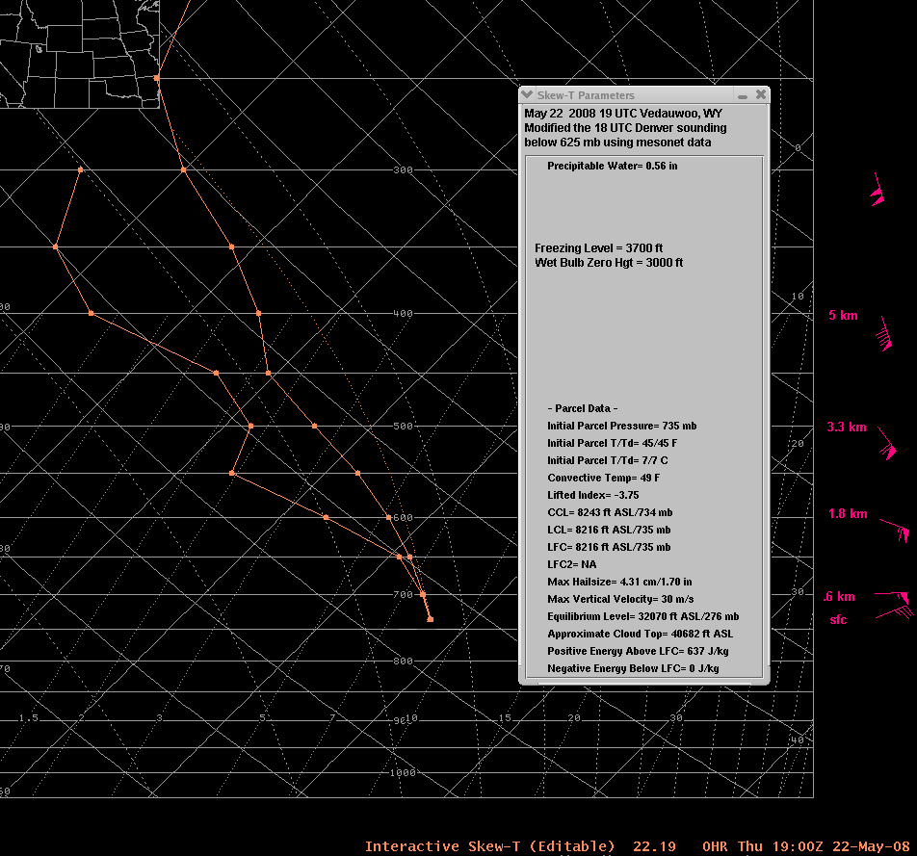Click the 'Max Hailsize= 4.31 cm/1.70 in' line
The image size is (917, 856).
(x=619, y=582)
